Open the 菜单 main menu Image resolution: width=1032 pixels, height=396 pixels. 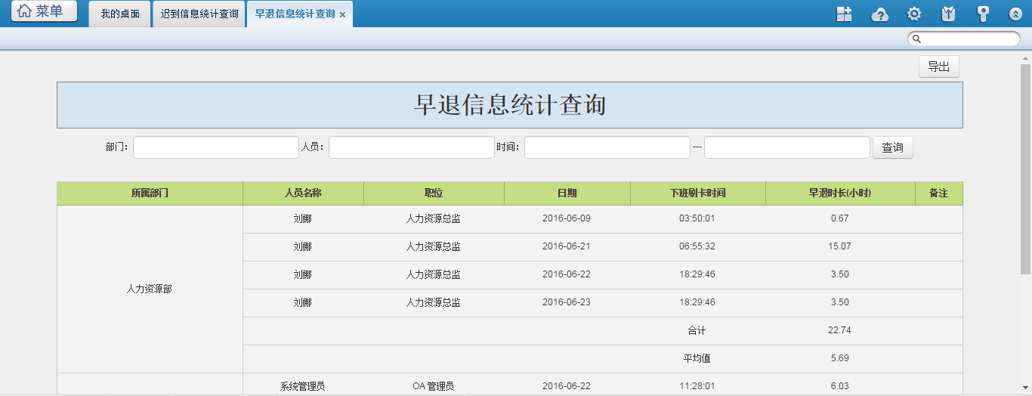(x=44, y=11)
